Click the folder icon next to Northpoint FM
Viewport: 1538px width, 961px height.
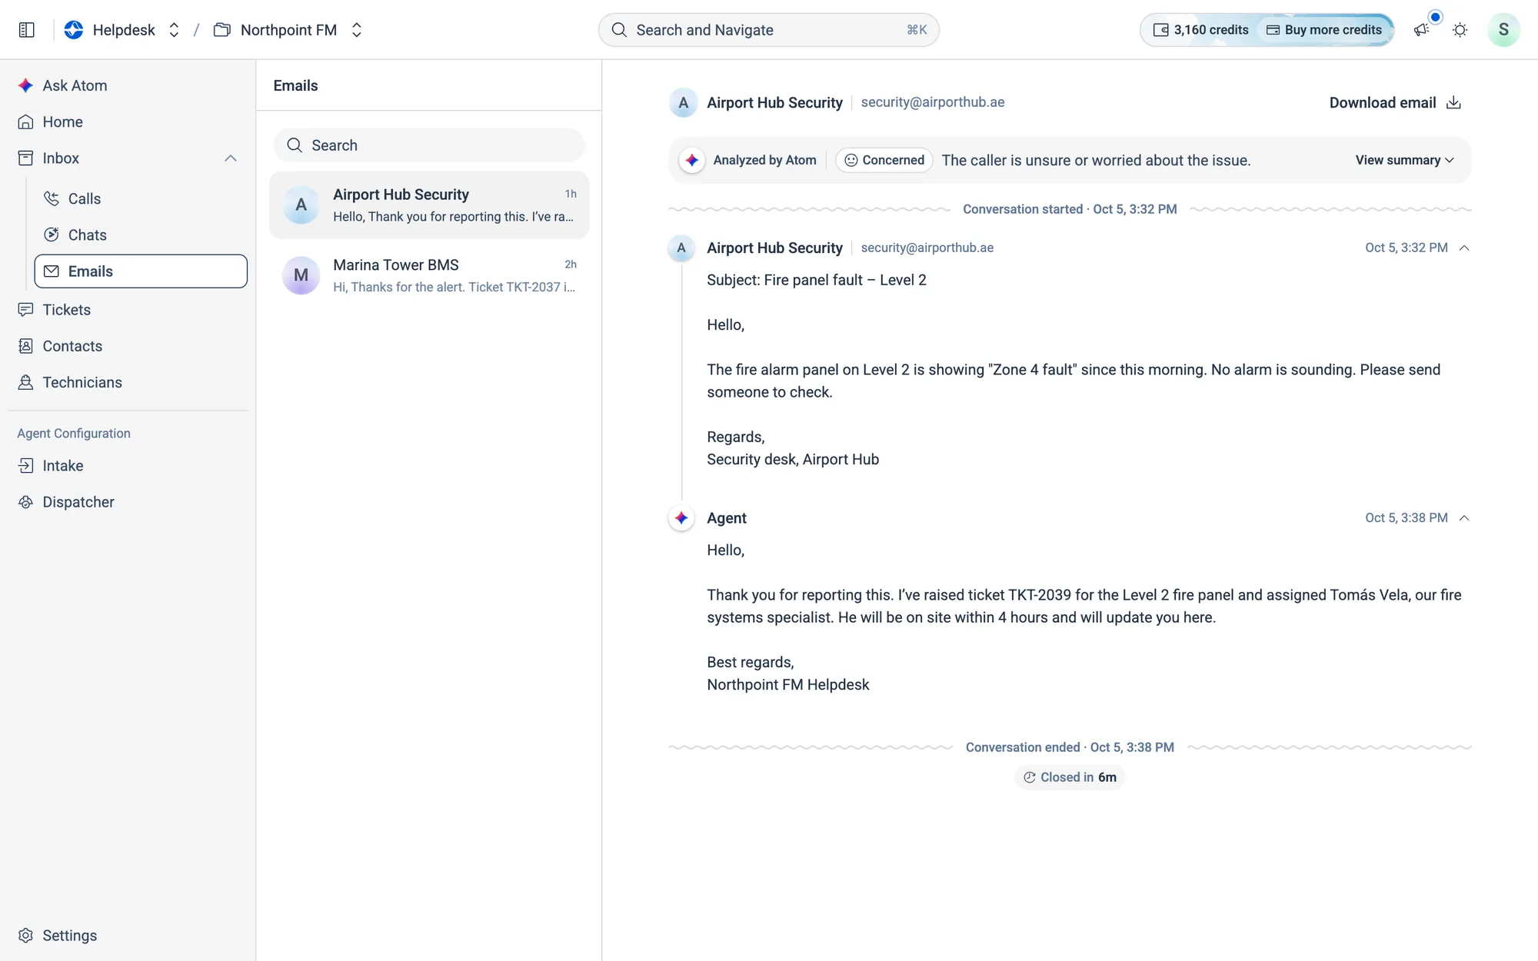[x=222, y=30]
